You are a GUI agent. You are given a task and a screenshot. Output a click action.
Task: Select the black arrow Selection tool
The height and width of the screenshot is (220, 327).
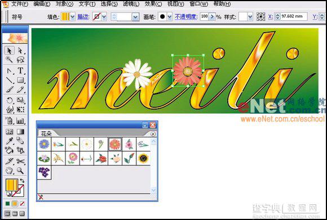[x=9, y=51]
